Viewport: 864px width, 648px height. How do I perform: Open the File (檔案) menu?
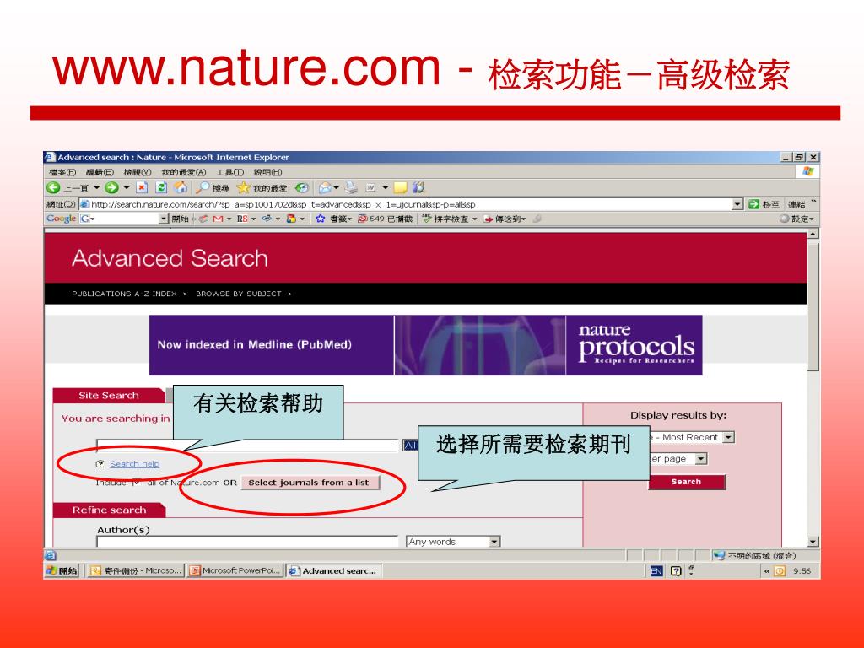[x=62, y=172]
